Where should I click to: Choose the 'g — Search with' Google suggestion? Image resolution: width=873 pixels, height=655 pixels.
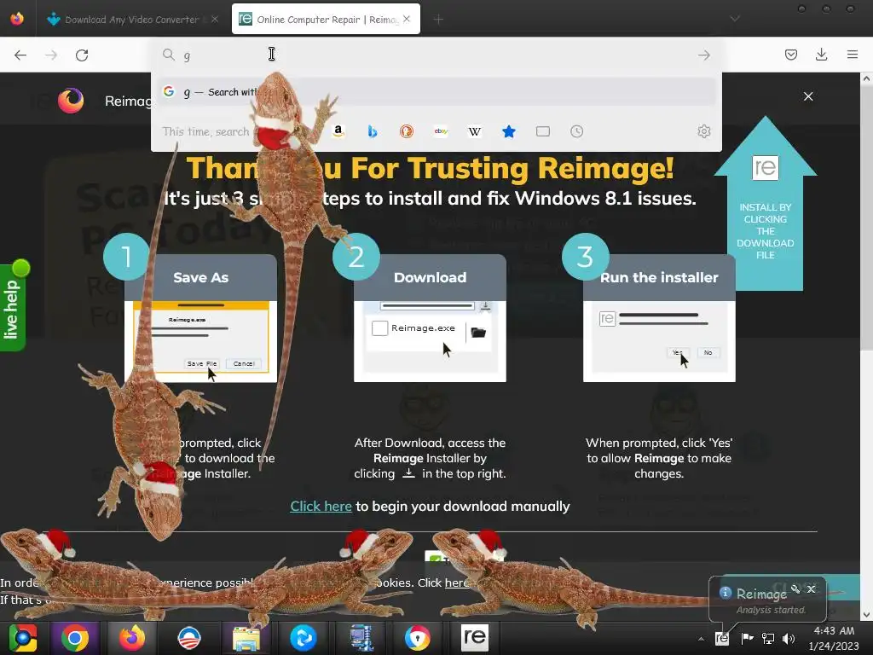[436, 92]
